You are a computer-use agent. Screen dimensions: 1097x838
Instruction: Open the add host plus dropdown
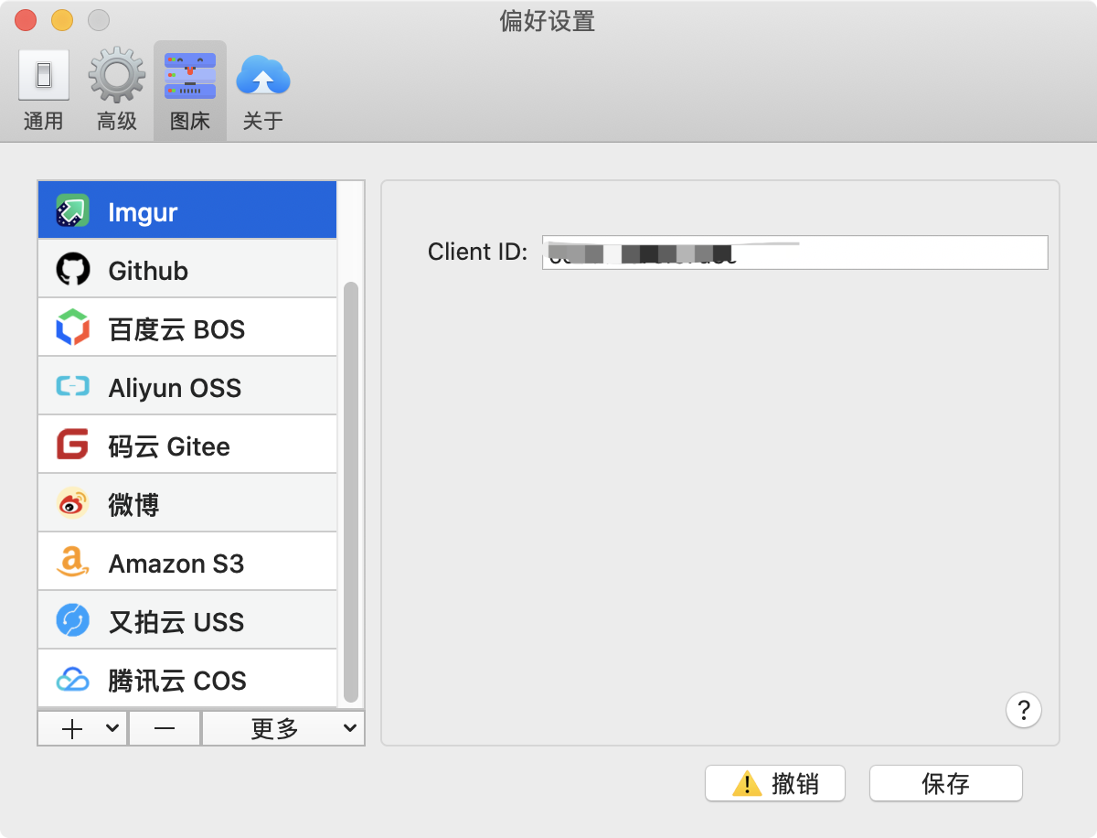pos(82,728)
